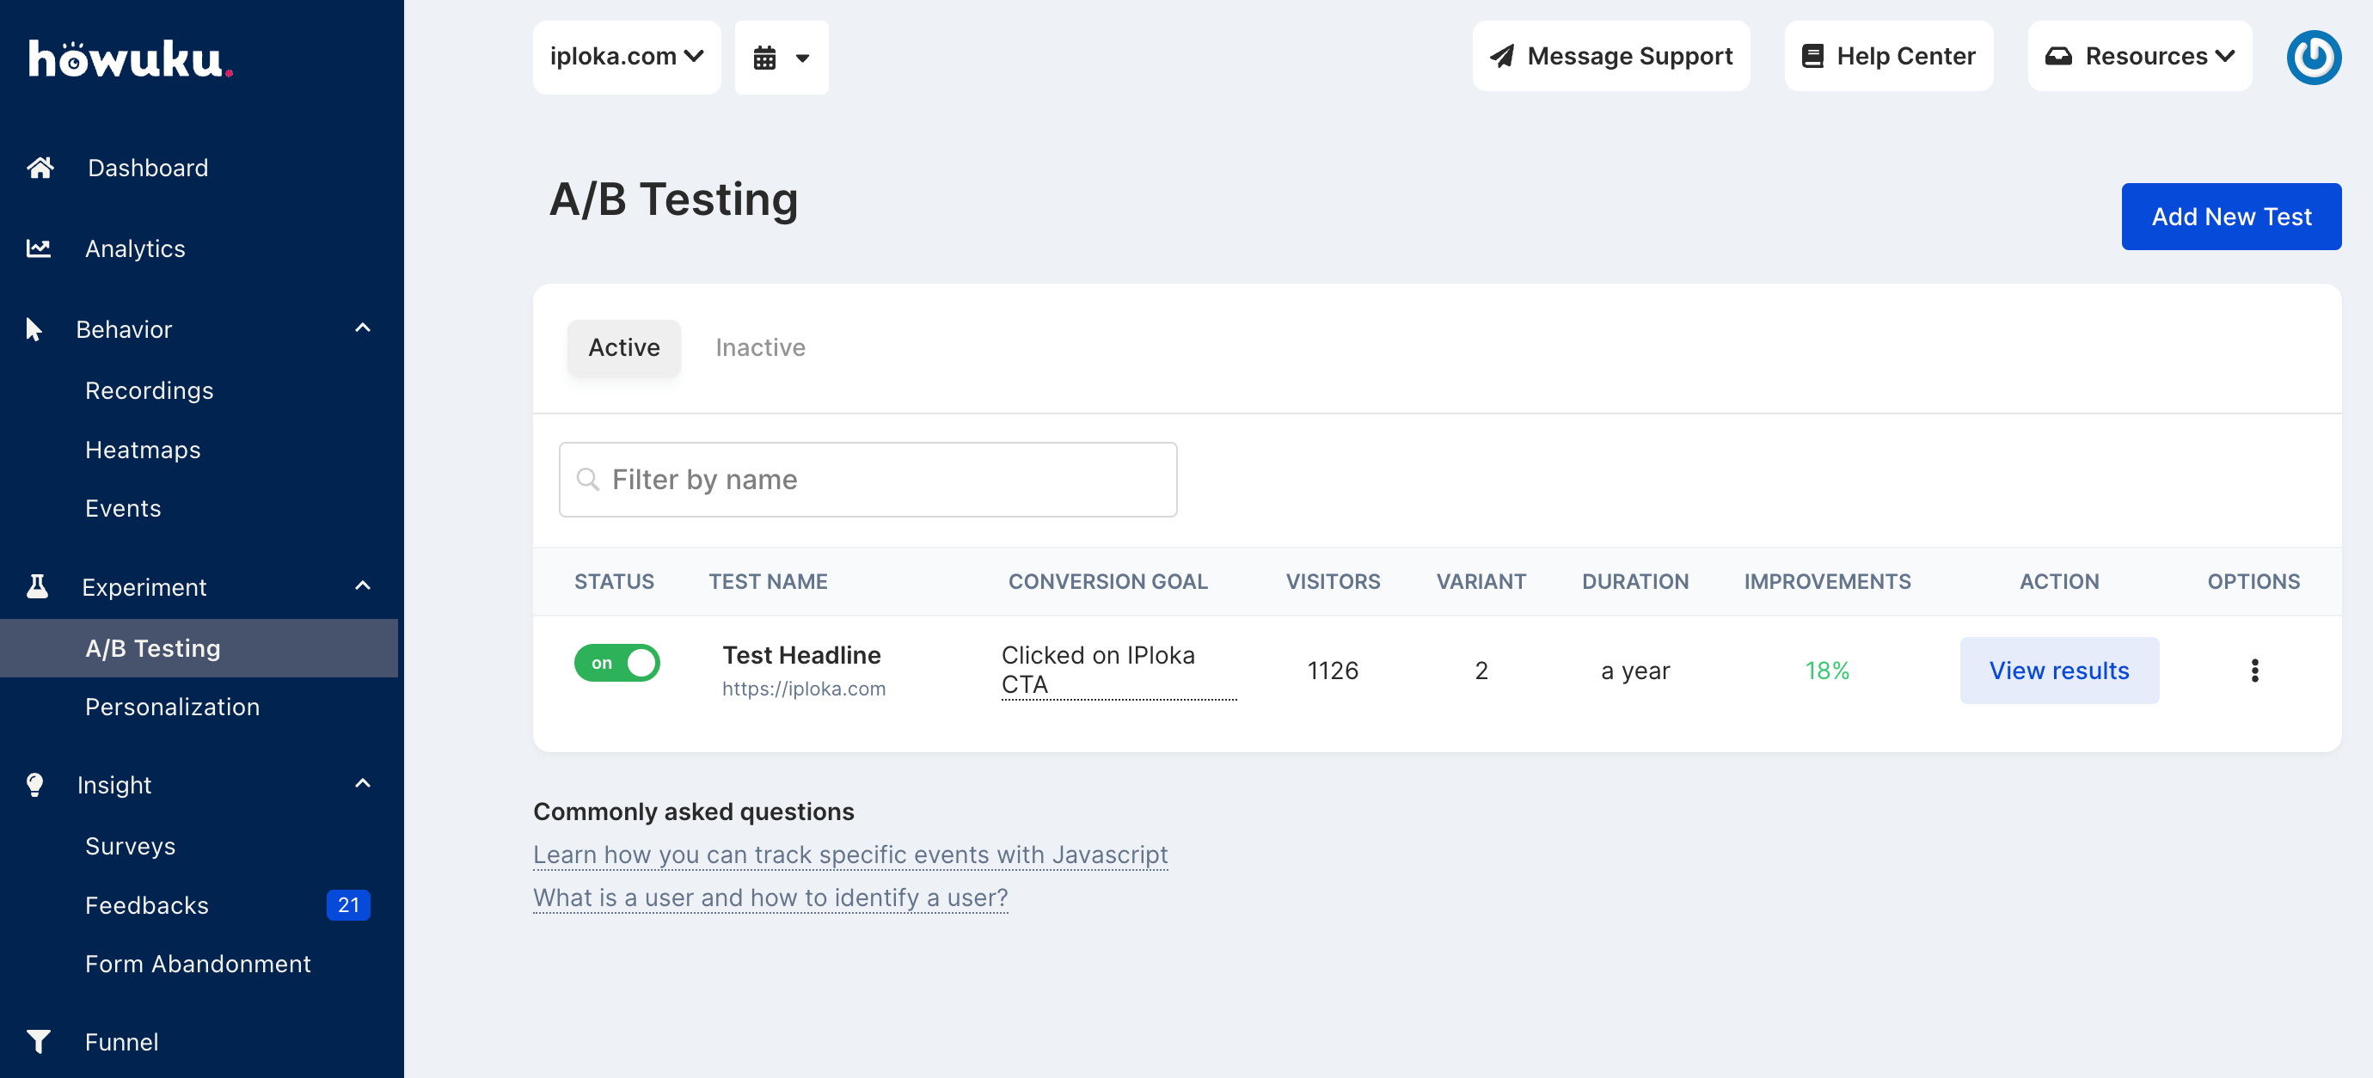This screenshot has height=1078, width=2373.
Task: Collapse the Insight section chevron
Action: [363, 783]
